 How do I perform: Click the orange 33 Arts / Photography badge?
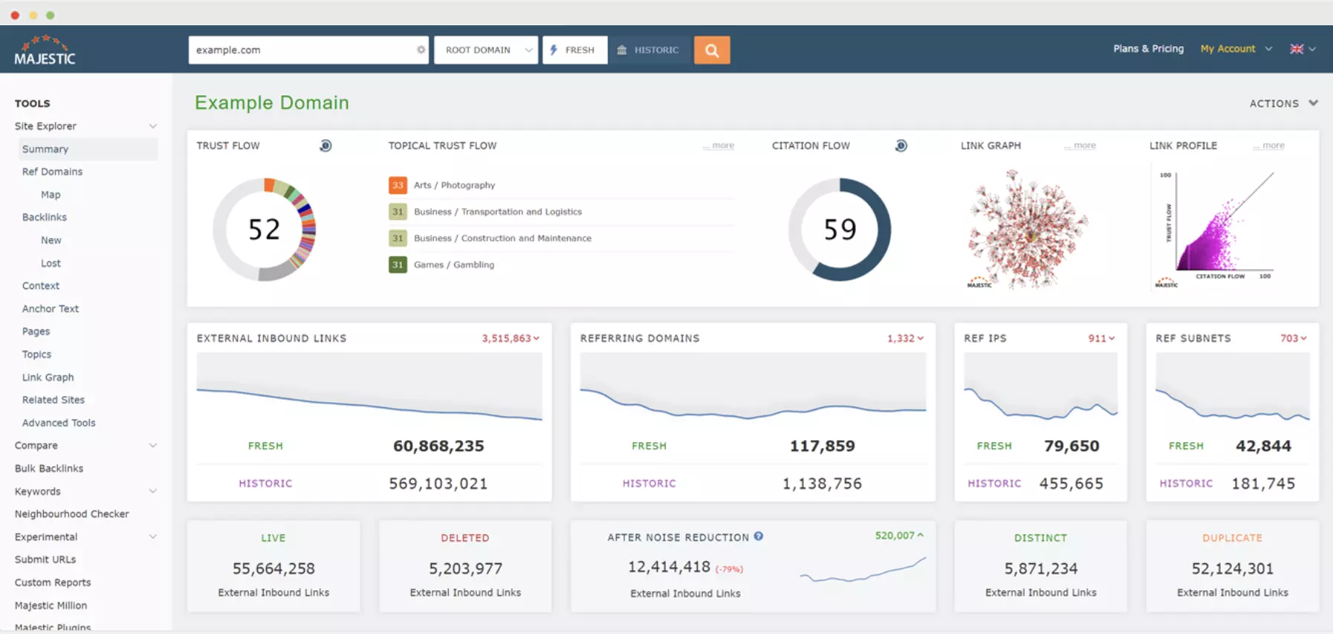click(x=398, y=185)
